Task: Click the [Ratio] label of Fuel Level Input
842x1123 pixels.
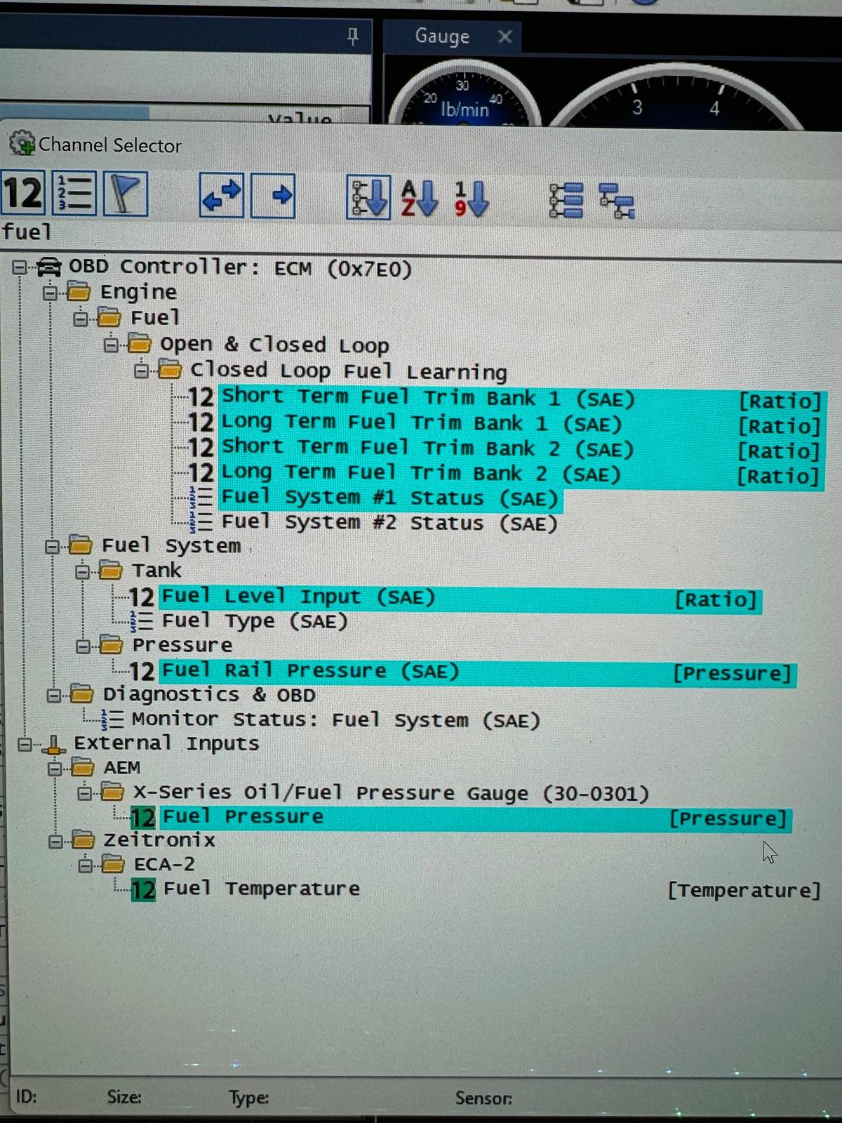Action: pyautogui.click(x=716, y=599)
